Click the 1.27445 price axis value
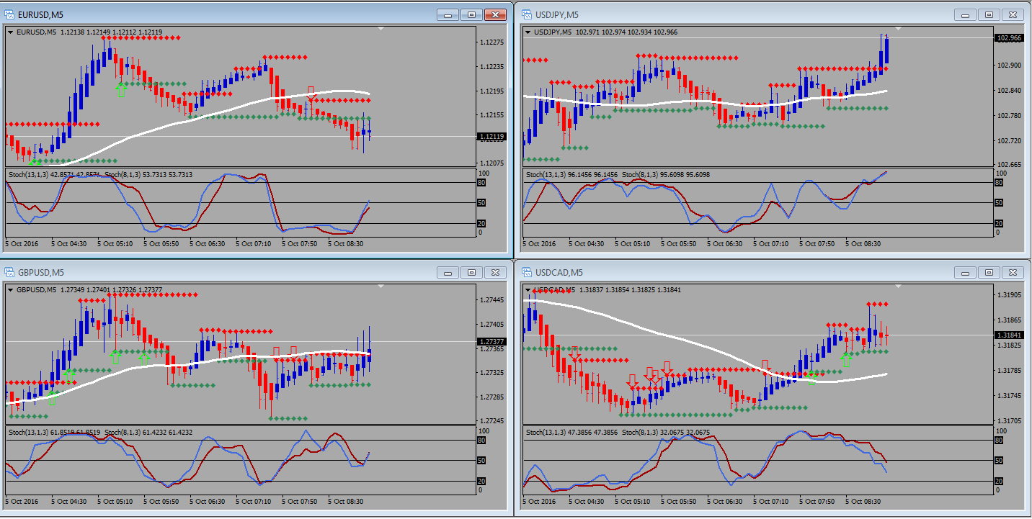Screen dimensions: 1032x519 pos(491,300)
